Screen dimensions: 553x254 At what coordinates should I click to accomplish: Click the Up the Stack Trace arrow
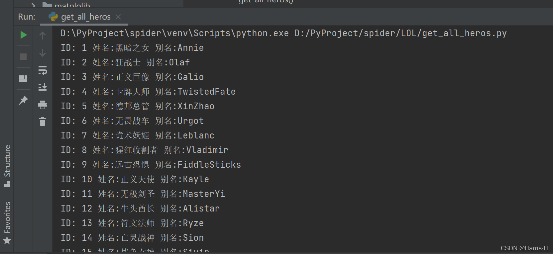pos(43,35)
